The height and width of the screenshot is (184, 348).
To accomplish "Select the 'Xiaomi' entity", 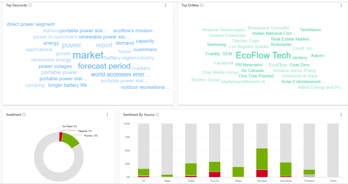I will coord(317,56).
